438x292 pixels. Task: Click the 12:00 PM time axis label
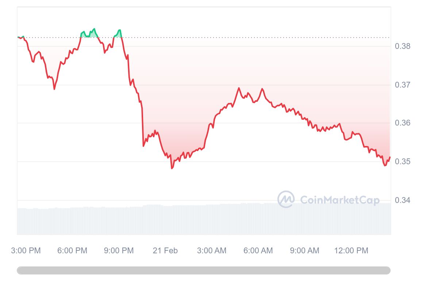pos(351,251)
